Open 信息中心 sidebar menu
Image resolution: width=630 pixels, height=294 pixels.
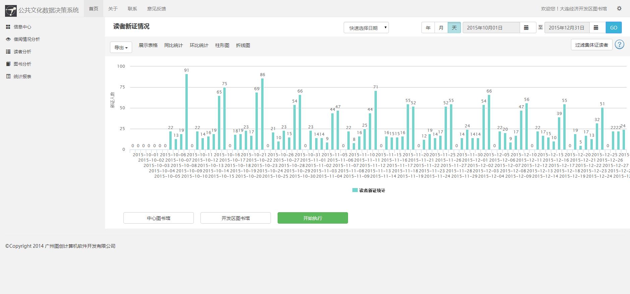tap(22, 27)
